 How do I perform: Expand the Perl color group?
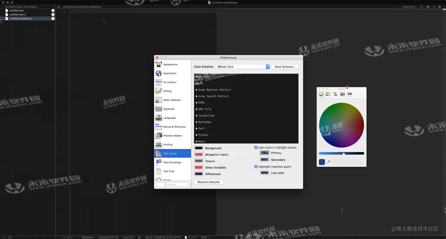(197, 128)
